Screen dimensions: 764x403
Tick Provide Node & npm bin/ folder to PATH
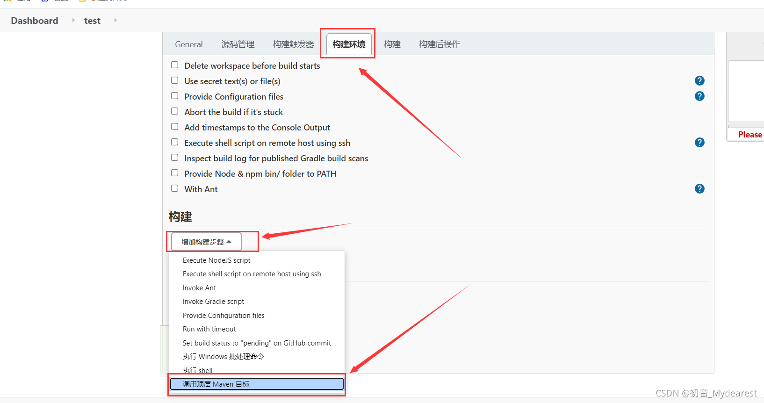(x=175, y=173)
